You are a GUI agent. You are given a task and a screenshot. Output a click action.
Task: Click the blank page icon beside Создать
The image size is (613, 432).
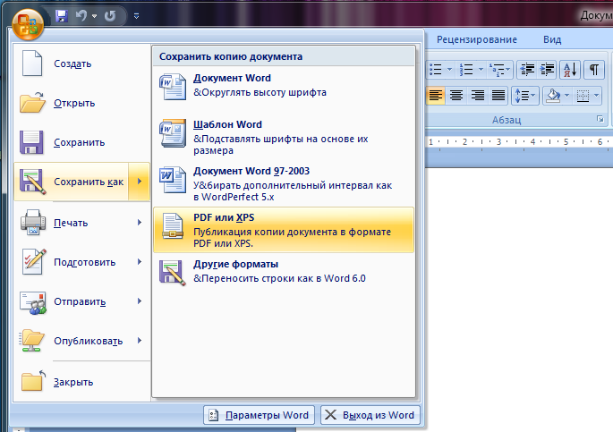(x=32, y=64)
